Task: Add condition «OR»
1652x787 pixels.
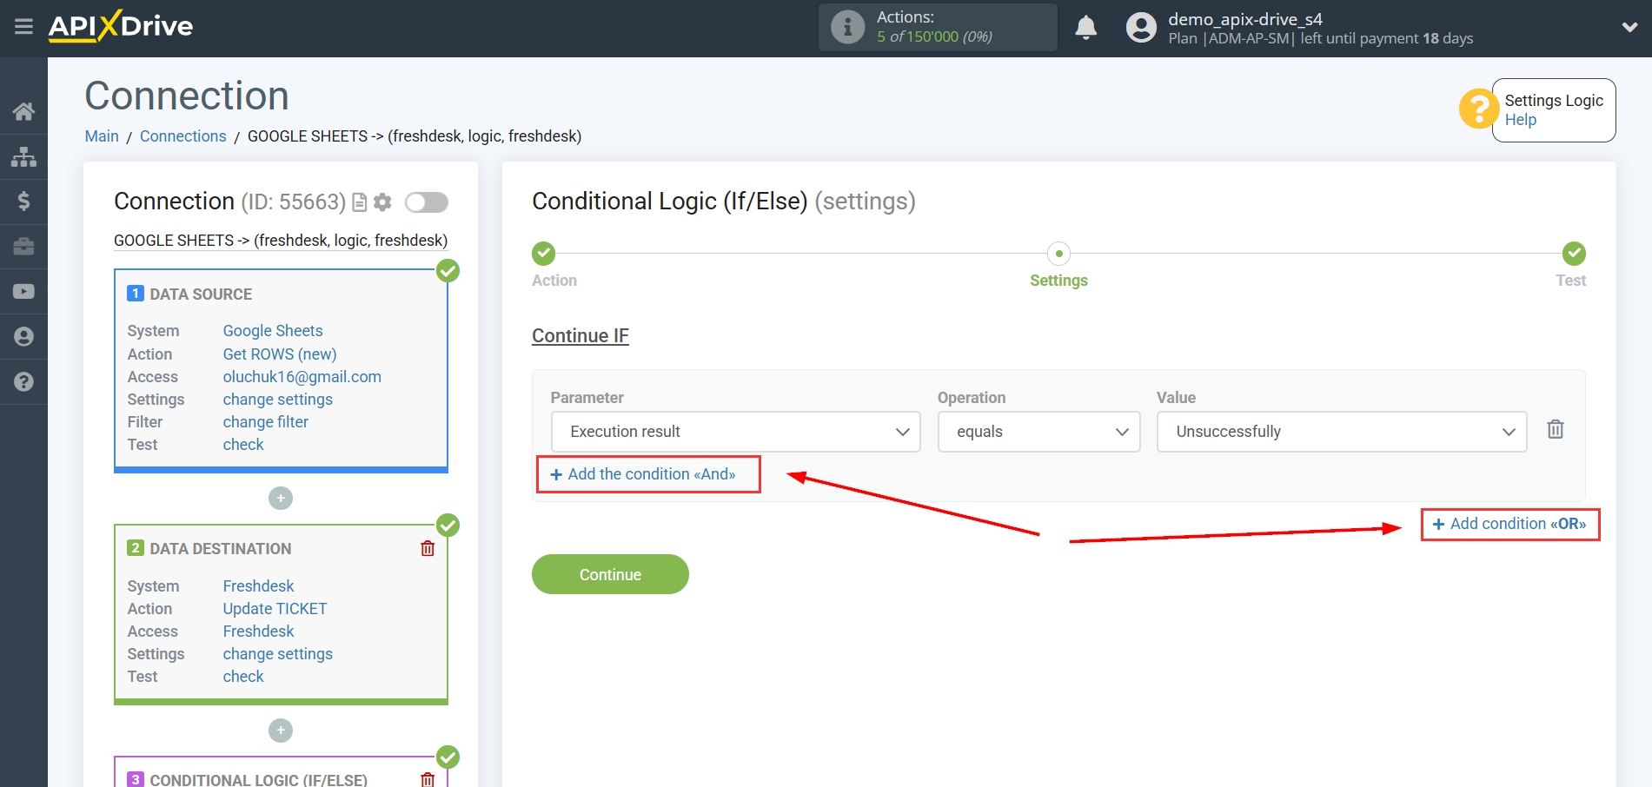Action: pyautogui.click(x=1509, y=524)
